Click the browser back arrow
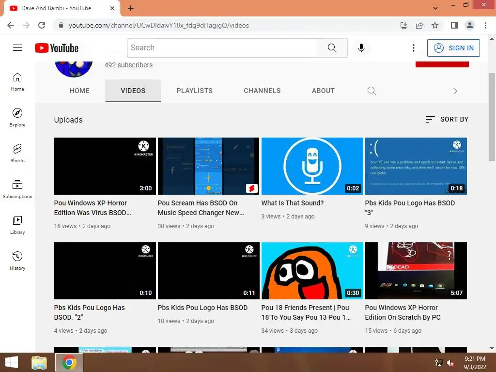 11,25
